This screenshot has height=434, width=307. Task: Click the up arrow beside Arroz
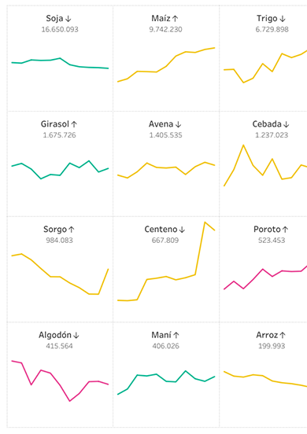point(283,336)
